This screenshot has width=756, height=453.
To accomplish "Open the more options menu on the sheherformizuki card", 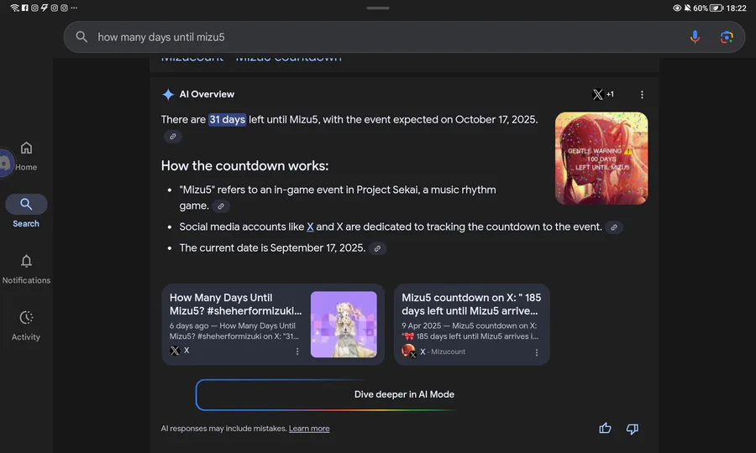I will point(297,351).
